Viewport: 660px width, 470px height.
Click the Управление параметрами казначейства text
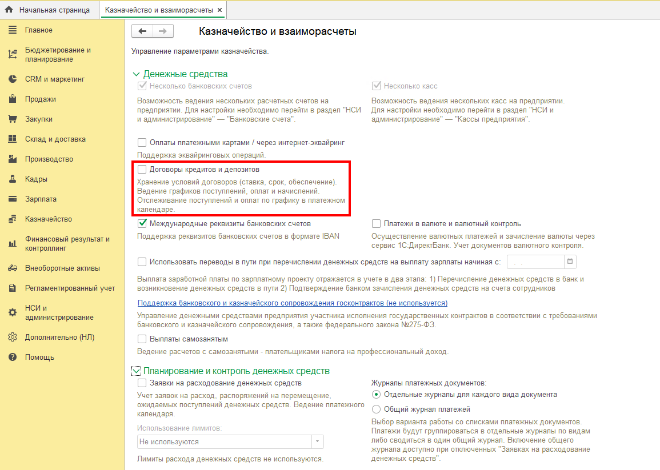pos(200,51)
